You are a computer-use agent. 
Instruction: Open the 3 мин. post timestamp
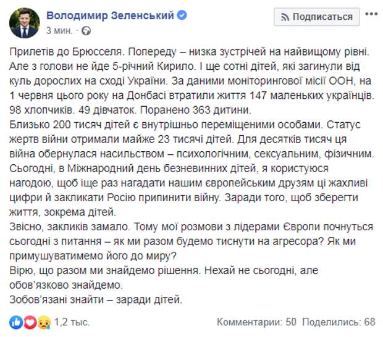point(59,31)
